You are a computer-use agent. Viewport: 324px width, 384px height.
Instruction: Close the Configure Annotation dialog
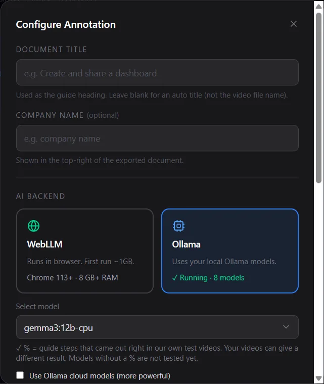293,24
